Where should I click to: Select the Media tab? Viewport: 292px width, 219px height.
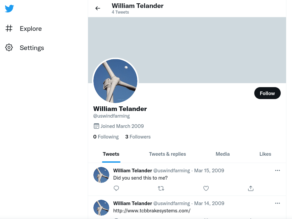coord(222,154)
